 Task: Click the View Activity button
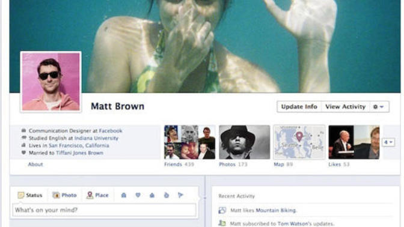point(345,106)
